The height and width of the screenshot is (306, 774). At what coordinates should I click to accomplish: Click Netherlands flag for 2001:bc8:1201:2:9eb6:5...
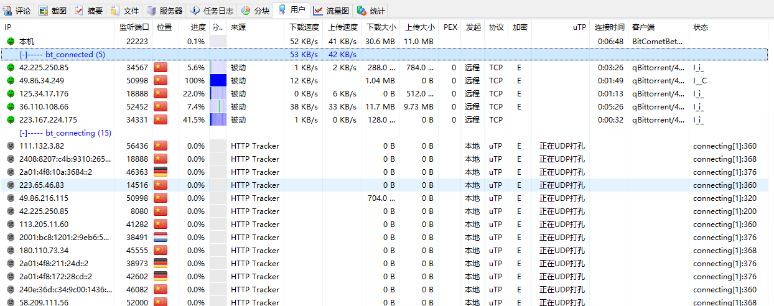pos(161,237)
